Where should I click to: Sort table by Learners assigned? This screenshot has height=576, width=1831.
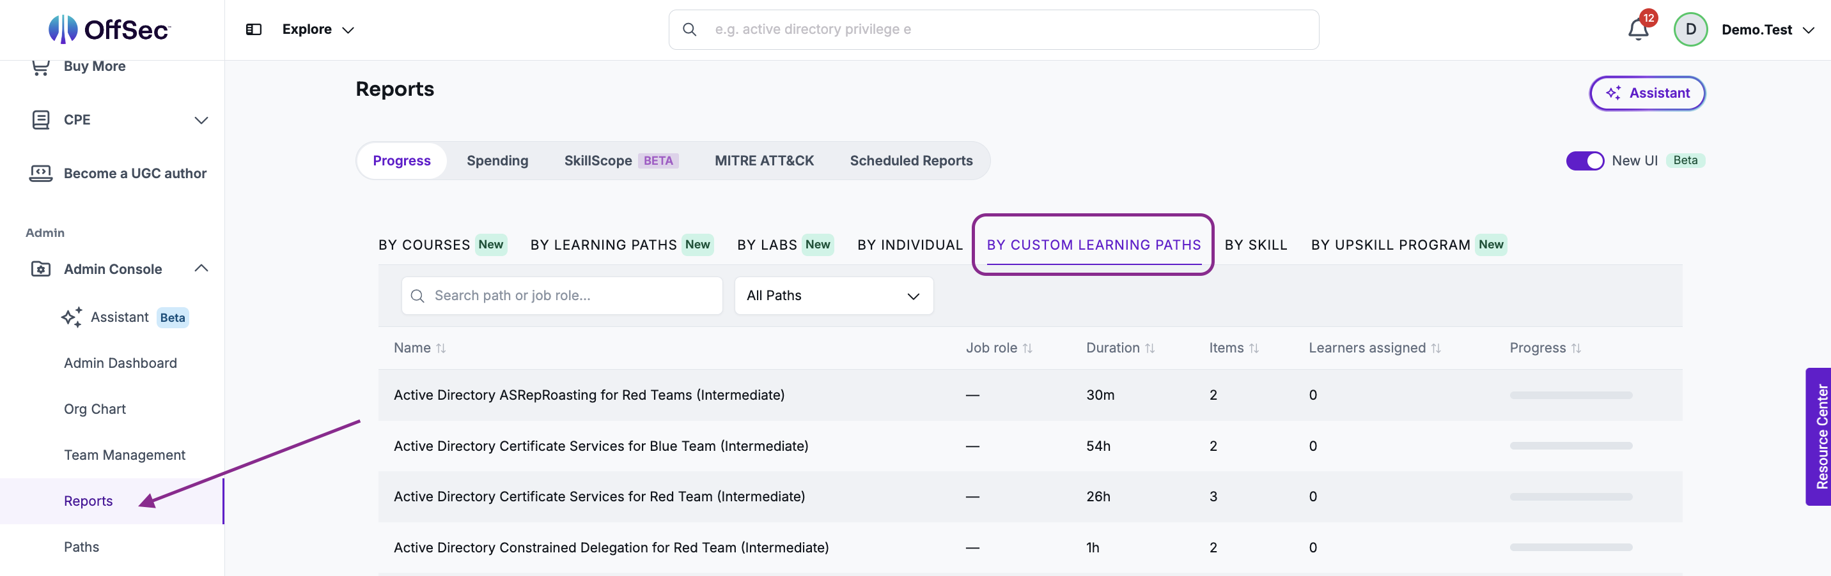click(1435, 348)
